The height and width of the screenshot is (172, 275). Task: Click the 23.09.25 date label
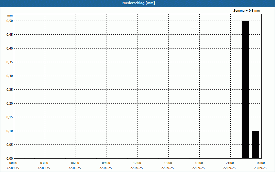pyautogui.click(x=260, y=168)
